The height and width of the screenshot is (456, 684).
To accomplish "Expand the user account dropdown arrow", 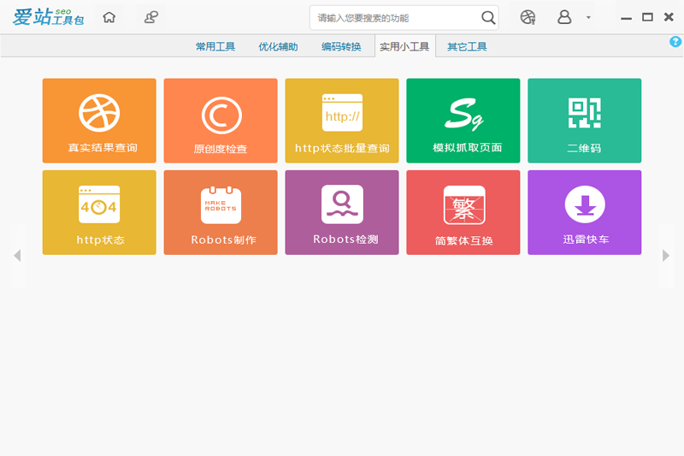I will coord(588,18).
